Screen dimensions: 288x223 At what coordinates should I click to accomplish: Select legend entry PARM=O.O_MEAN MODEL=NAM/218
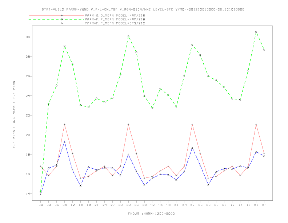115,15
